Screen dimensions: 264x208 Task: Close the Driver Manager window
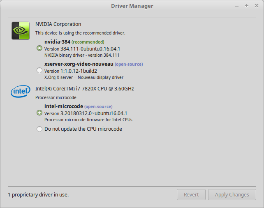[x=257, y=6]
